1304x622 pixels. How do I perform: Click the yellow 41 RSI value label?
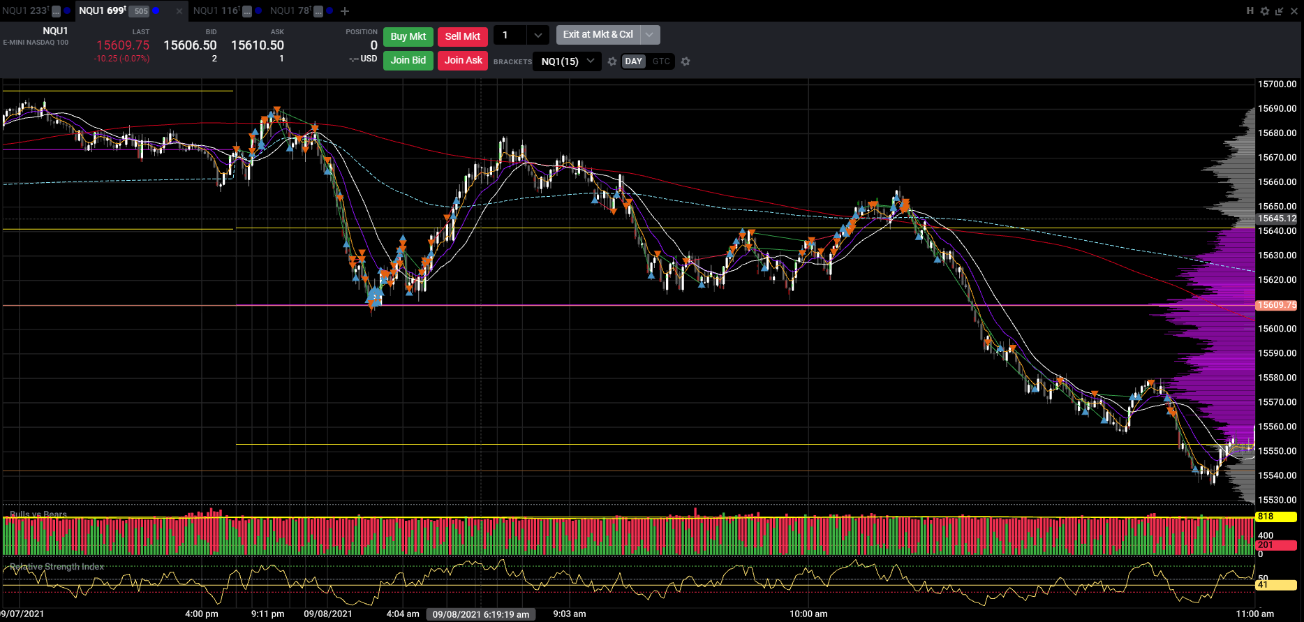[1275, 585]
